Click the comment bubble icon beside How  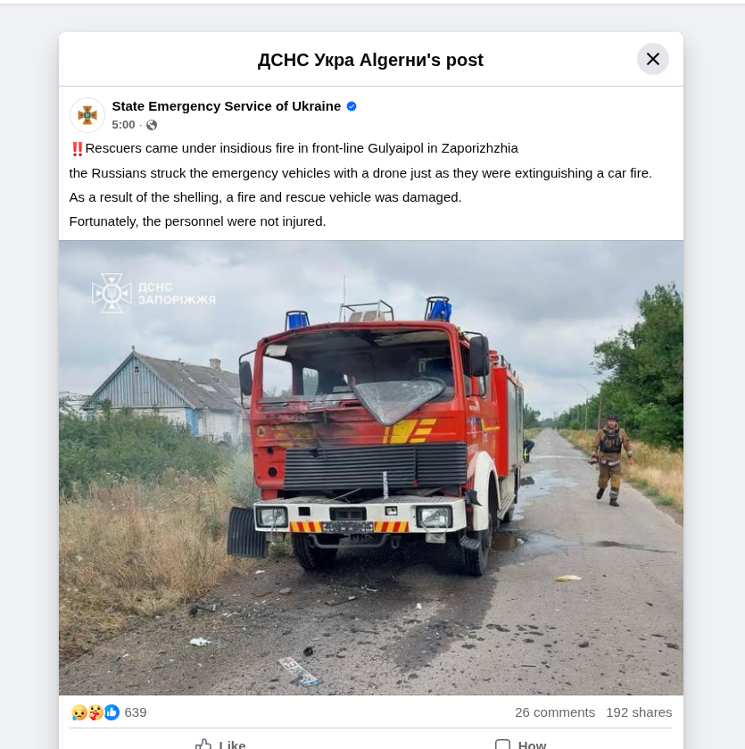tap(502, 744)
